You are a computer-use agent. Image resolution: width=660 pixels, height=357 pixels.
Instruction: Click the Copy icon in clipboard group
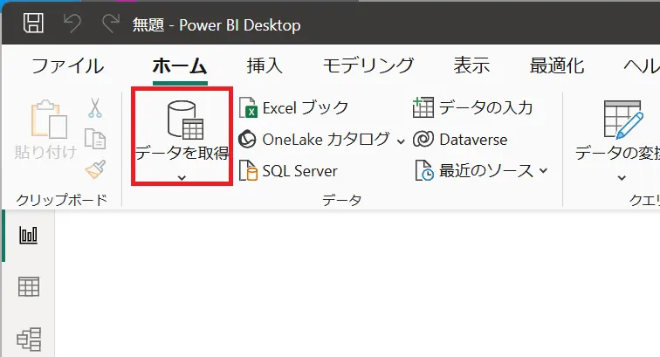click(x=94, y=138)
